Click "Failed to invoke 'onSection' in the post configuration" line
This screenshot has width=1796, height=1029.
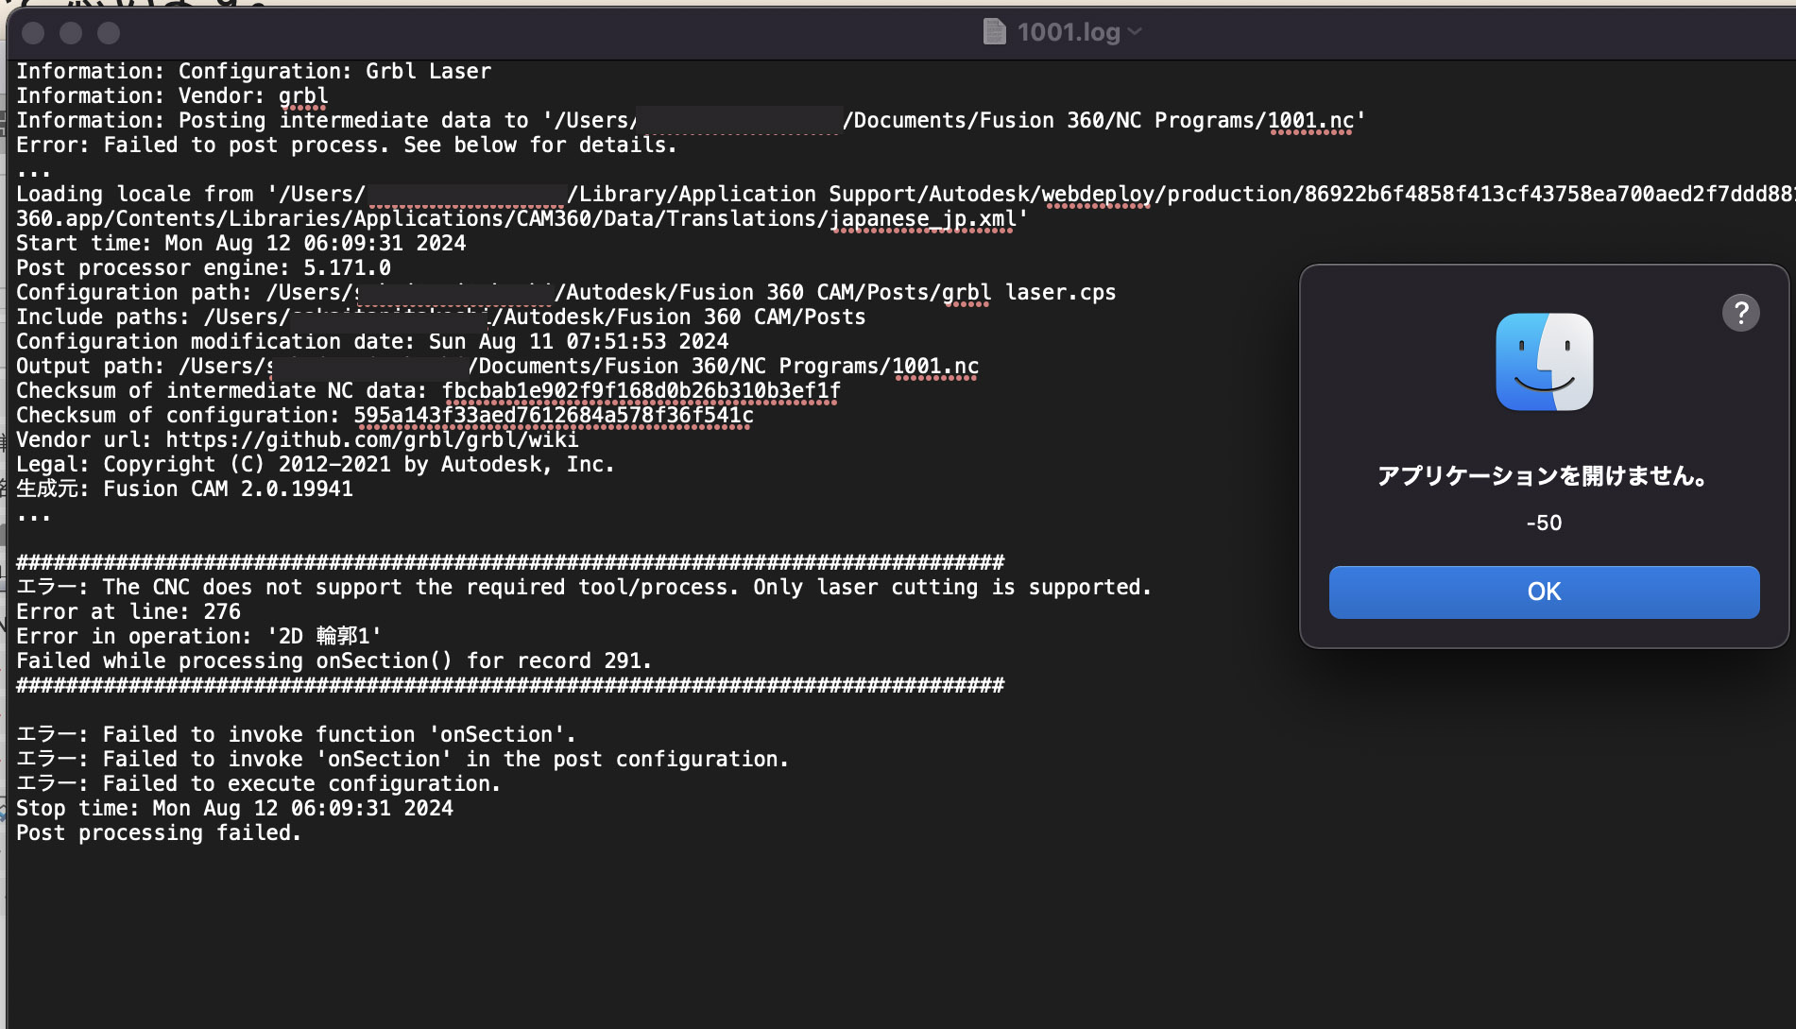click(x=402, y=759)
